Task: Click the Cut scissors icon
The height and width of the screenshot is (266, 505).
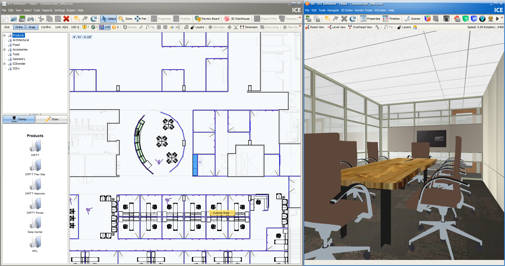Action: click(x=41, y=19)
